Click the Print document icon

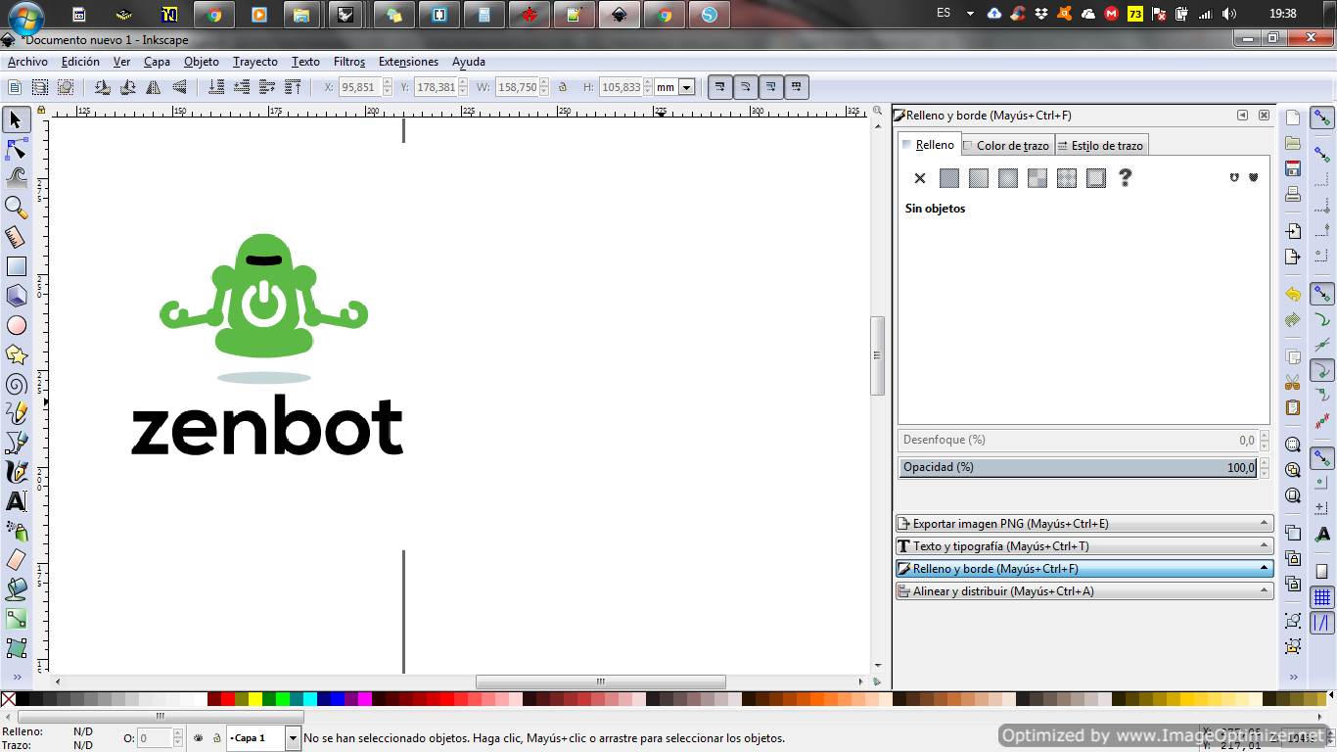coord(1293,194)
